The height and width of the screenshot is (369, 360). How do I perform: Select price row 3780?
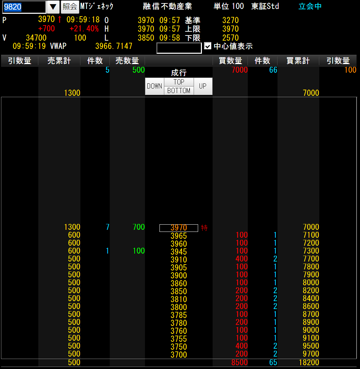pos(179,323)
